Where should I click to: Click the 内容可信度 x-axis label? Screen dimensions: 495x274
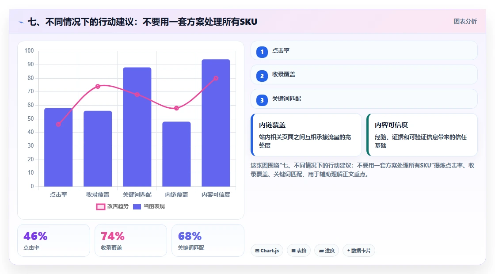point(216,195)
